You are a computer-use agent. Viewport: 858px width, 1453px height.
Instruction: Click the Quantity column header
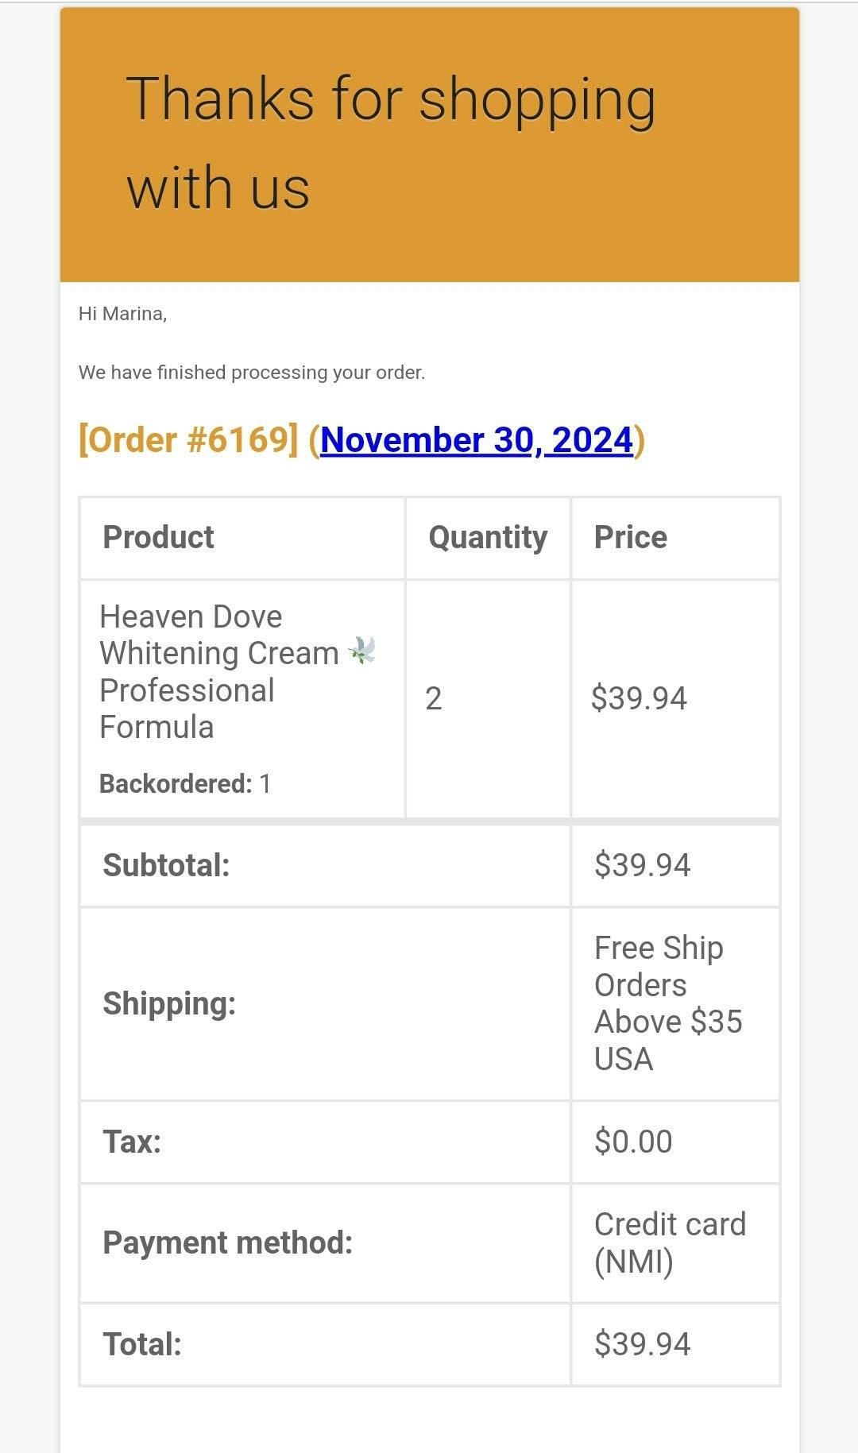(488, 538)
